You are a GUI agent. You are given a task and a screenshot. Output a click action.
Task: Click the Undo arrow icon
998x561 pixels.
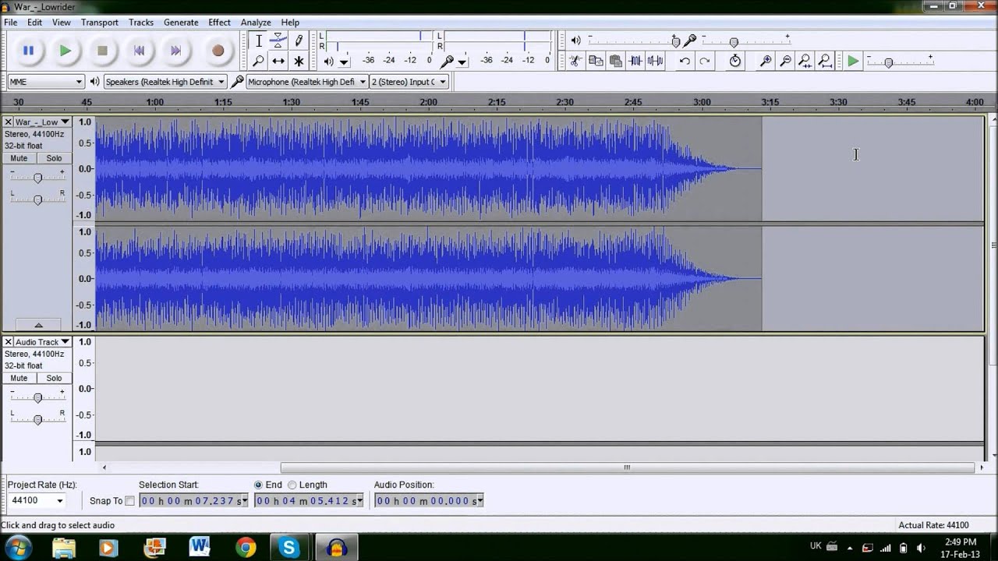pyautogui.click(x=685, y=61)
